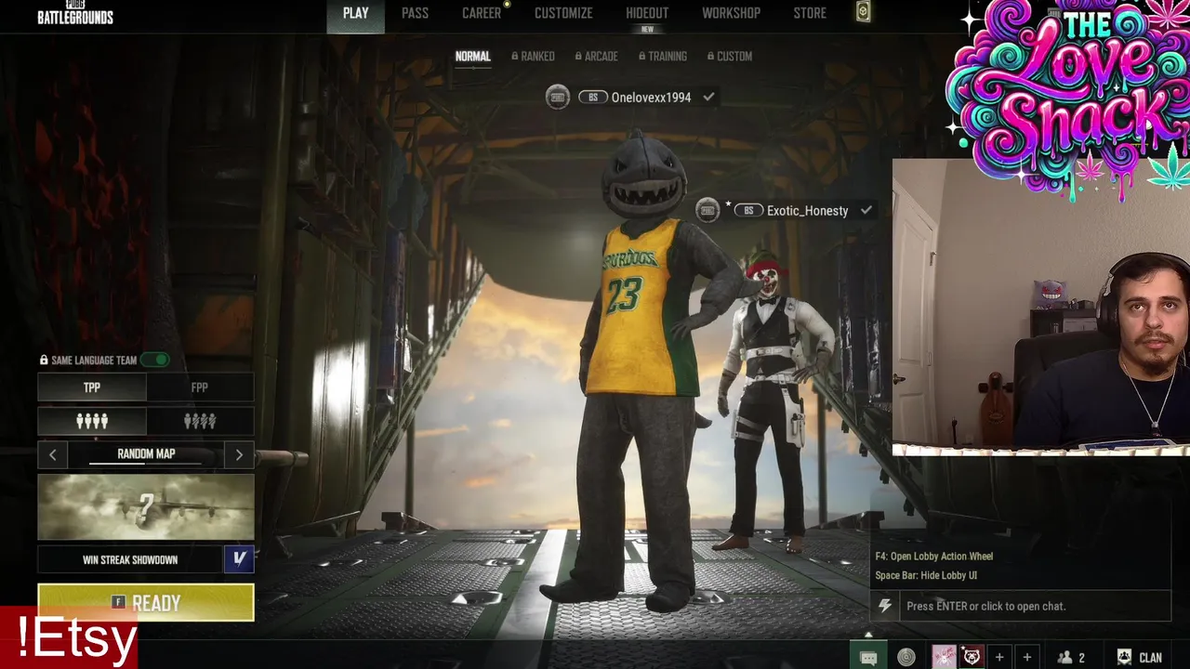
Task: Open the chat bubble panel icon
Action: pos(868,657)
